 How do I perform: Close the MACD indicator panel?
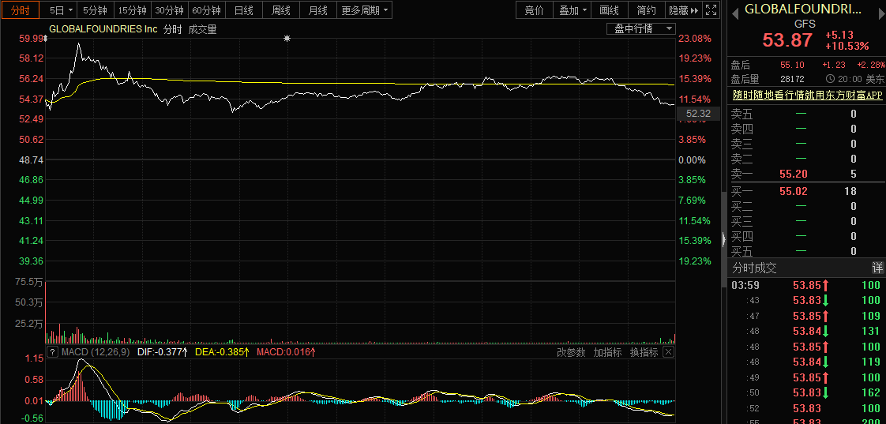(x=668, y=352)
